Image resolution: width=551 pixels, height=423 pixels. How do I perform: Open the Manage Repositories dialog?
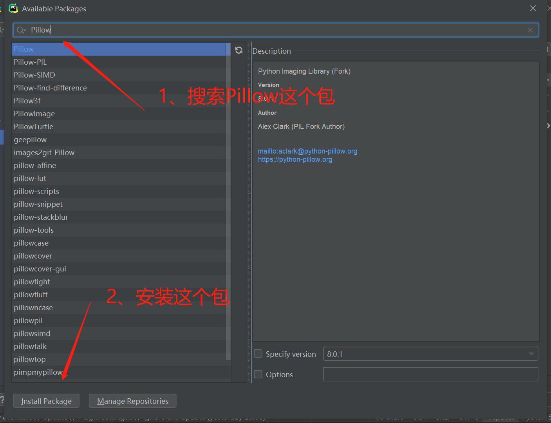[132, 401]
